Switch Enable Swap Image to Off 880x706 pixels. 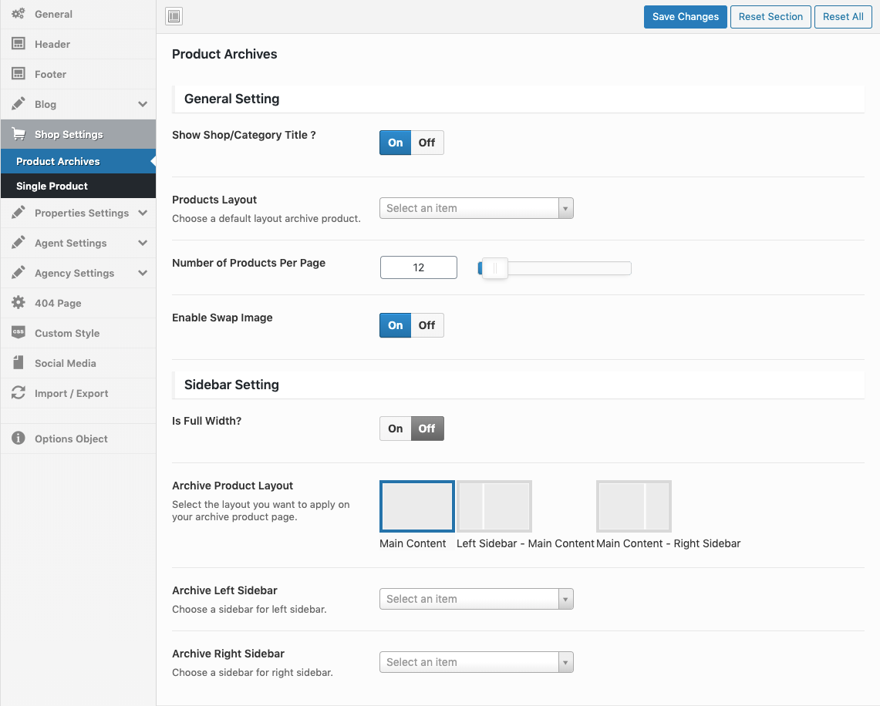pyautogui.click(x=427, y=325)
